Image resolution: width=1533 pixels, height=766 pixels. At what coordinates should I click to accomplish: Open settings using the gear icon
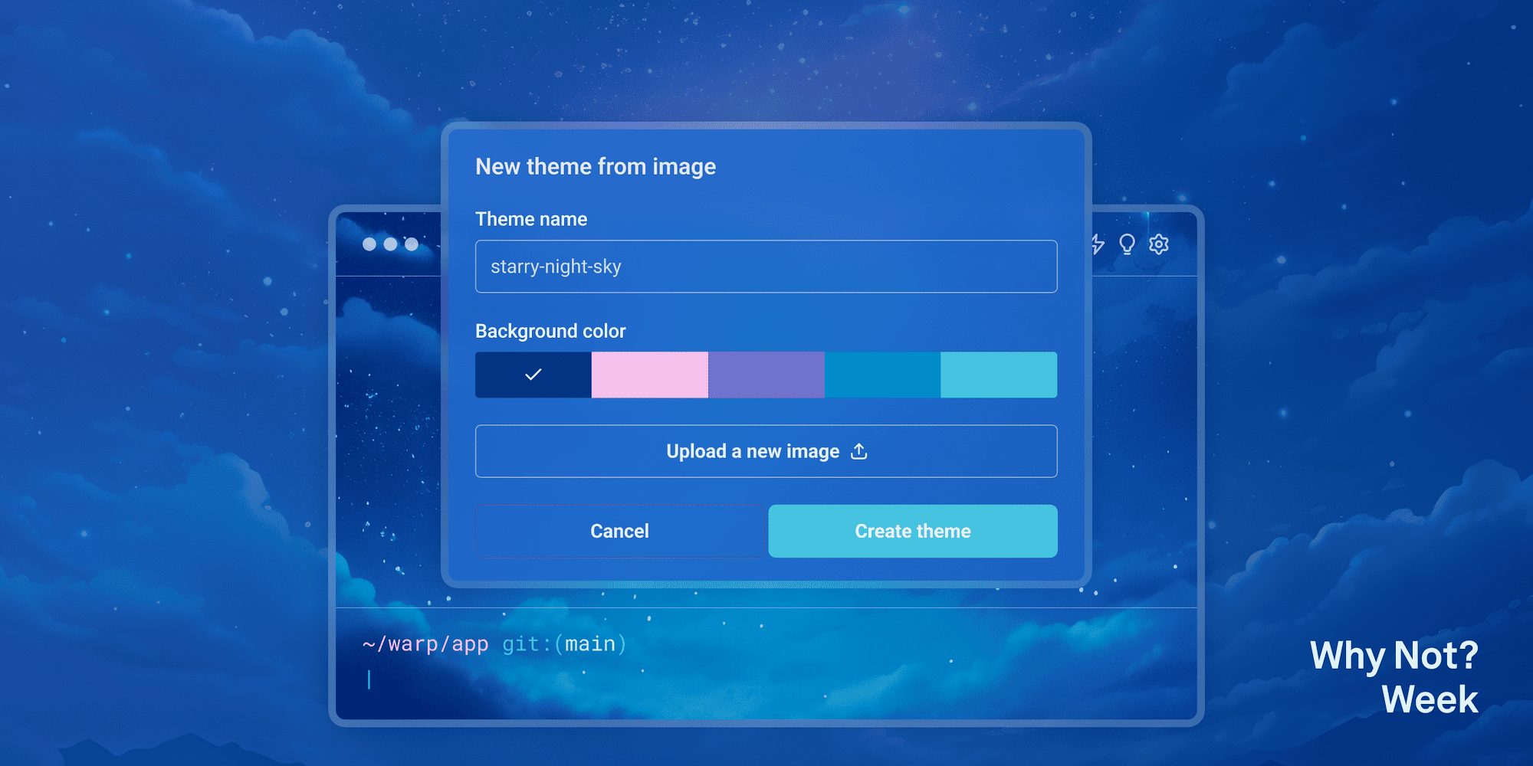1157,244
